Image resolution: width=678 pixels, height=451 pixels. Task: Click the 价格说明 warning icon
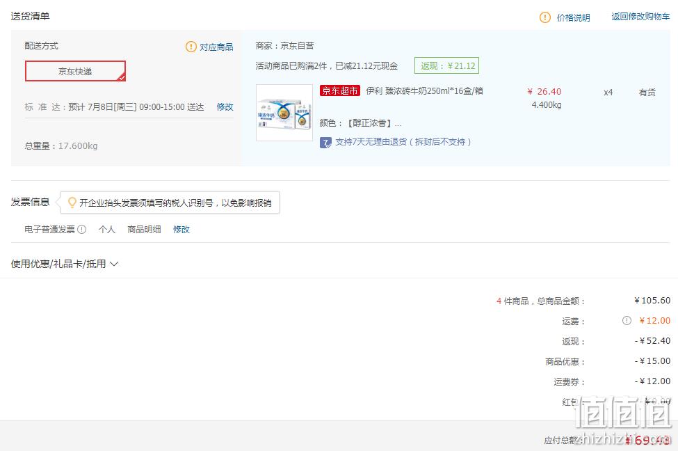click(x=544, y=17)
